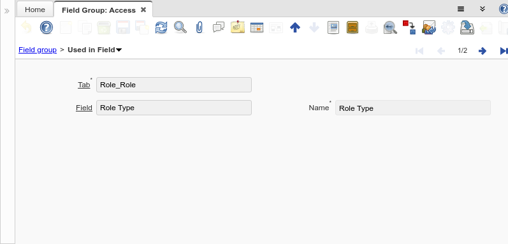
Task: Click the 1/2 record counter text
Action: [x=462, y=51]
